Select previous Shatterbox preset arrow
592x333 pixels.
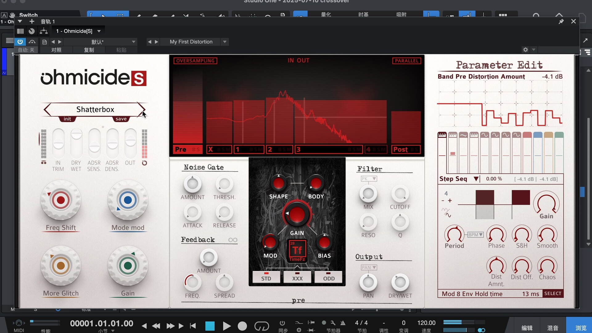pos(47,109)
